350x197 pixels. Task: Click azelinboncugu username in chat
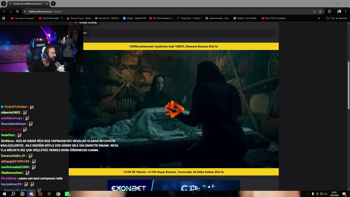pos(12,118)
